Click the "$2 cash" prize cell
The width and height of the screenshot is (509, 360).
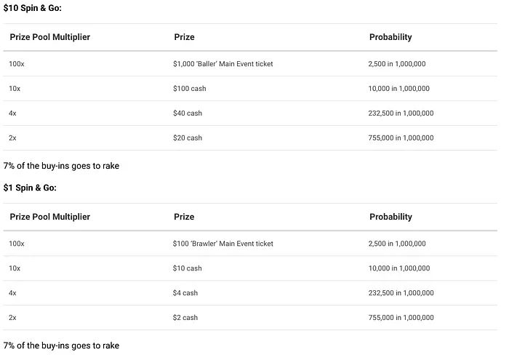(185, 318)
